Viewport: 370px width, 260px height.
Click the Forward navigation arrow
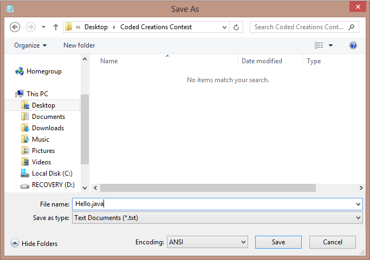(x=30, y=27)
